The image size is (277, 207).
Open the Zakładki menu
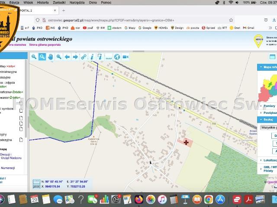(60, 2)
